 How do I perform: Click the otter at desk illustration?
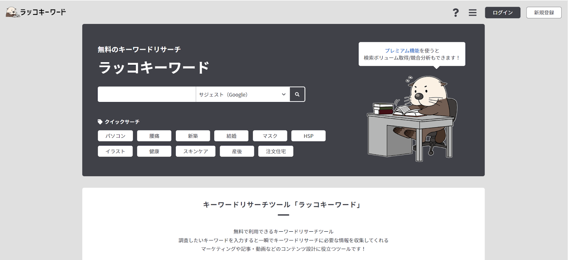point(412,118)
